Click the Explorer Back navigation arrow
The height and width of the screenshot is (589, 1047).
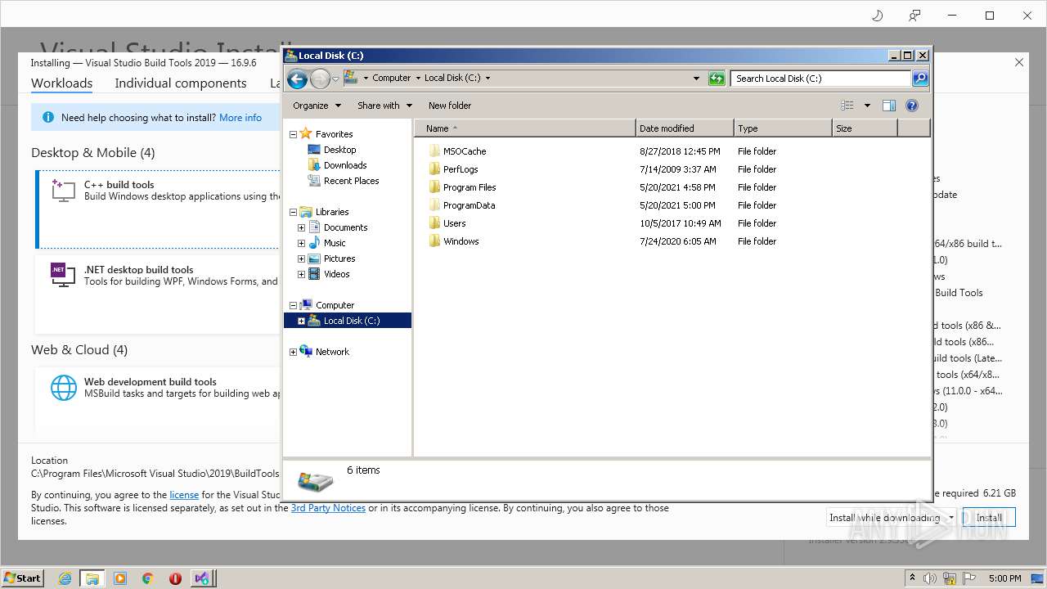(x=298, y=79)
